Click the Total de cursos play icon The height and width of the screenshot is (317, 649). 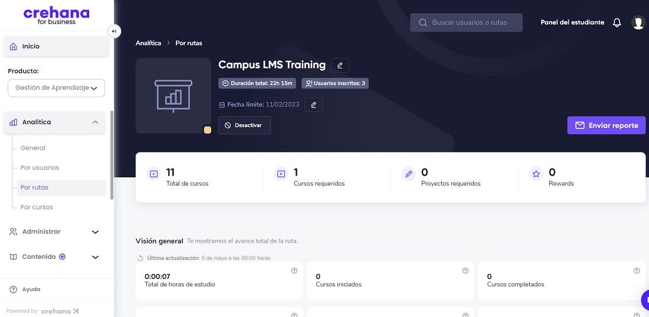[x=153, y=174]
